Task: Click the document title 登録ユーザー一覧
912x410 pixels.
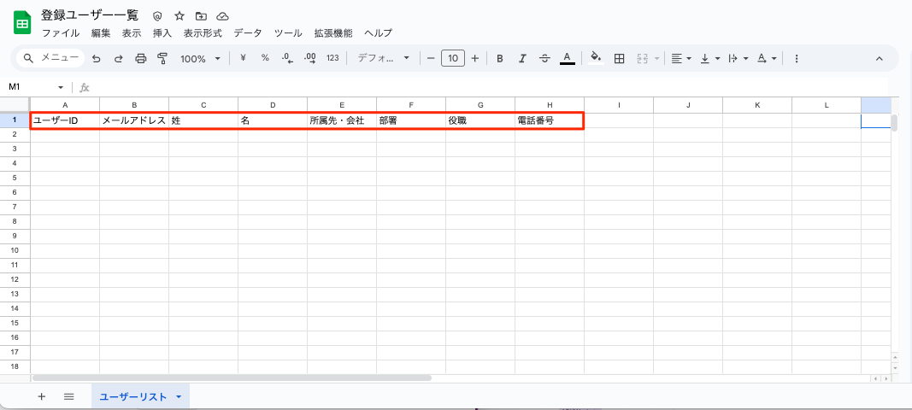Action: 90,15
